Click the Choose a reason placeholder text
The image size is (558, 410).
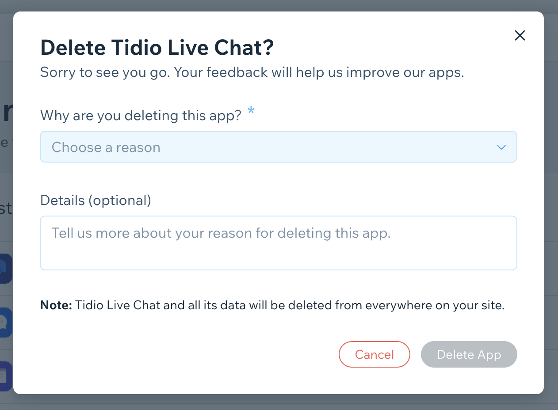(x=106, y=147)
